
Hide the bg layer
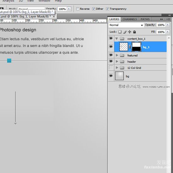tap(111, 76)
